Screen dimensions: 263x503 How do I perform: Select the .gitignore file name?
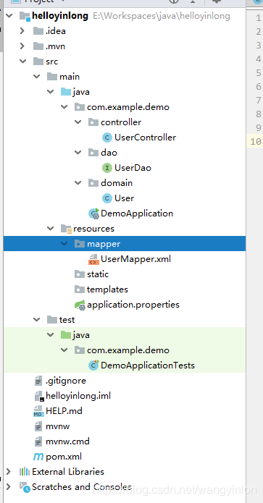pos(66,381)
